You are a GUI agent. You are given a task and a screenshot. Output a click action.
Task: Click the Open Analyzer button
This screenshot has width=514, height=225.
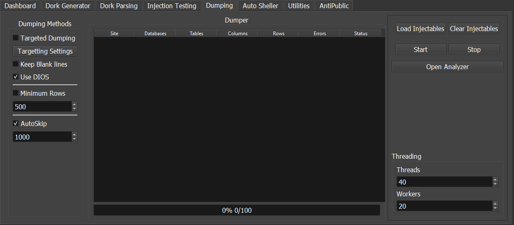(x=447, y=67)
